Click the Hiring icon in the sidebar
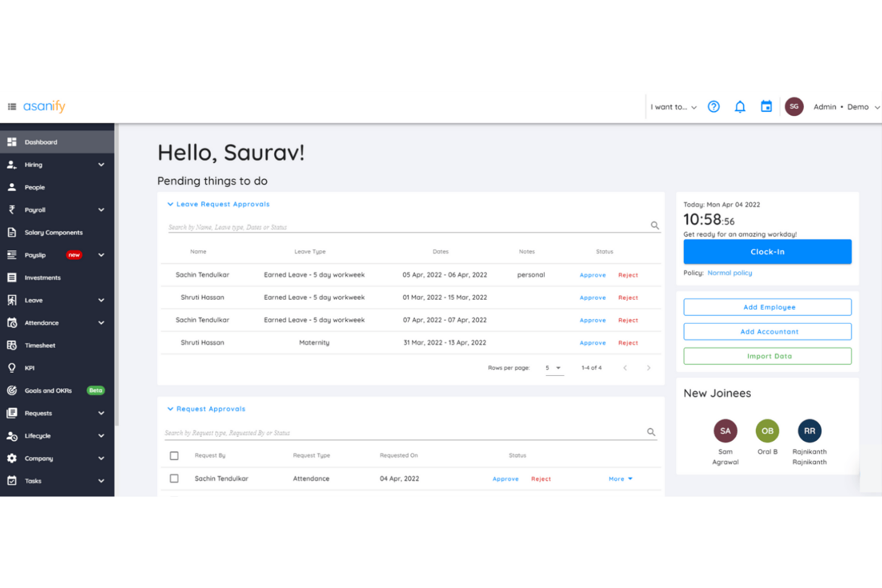Screen dimensions: 882x588 pyautogui.click(x=12, y=164)
